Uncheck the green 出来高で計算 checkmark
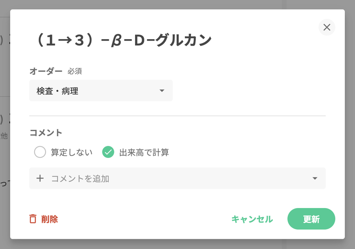The image size is (355, 249). (x=108, y=152)
